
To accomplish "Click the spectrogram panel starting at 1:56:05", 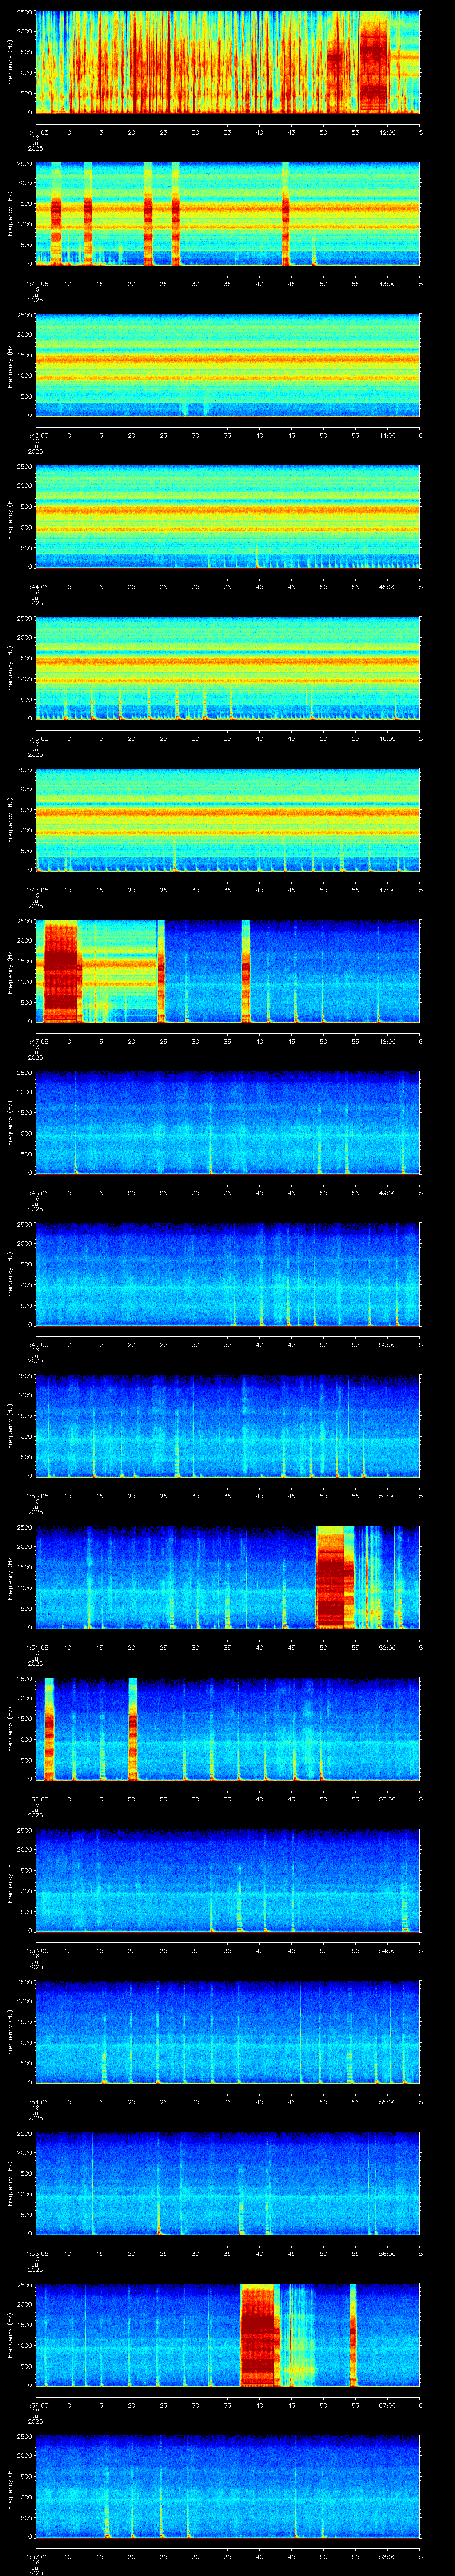I will tap(228, 2335).
